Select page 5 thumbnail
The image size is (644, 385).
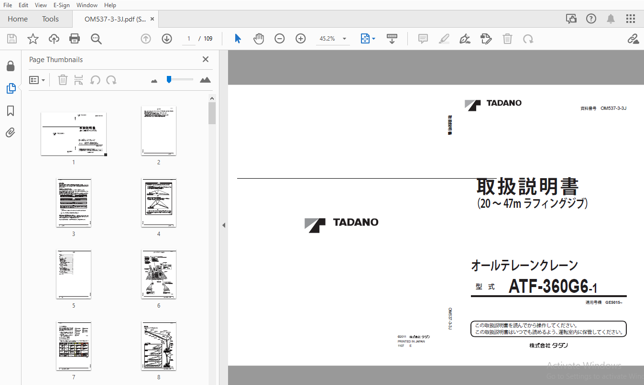[74, 274]
